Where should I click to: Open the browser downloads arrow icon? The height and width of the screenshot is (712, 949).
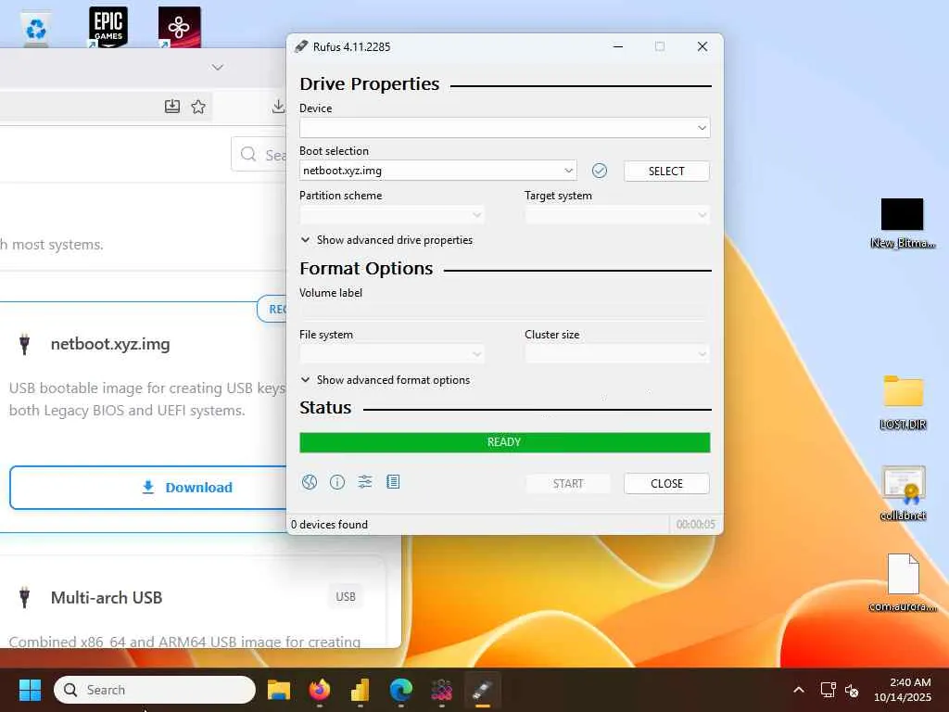pyautogui.click(x=278, y=107)
